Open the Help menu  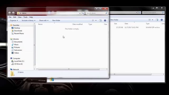click(31, 17)
